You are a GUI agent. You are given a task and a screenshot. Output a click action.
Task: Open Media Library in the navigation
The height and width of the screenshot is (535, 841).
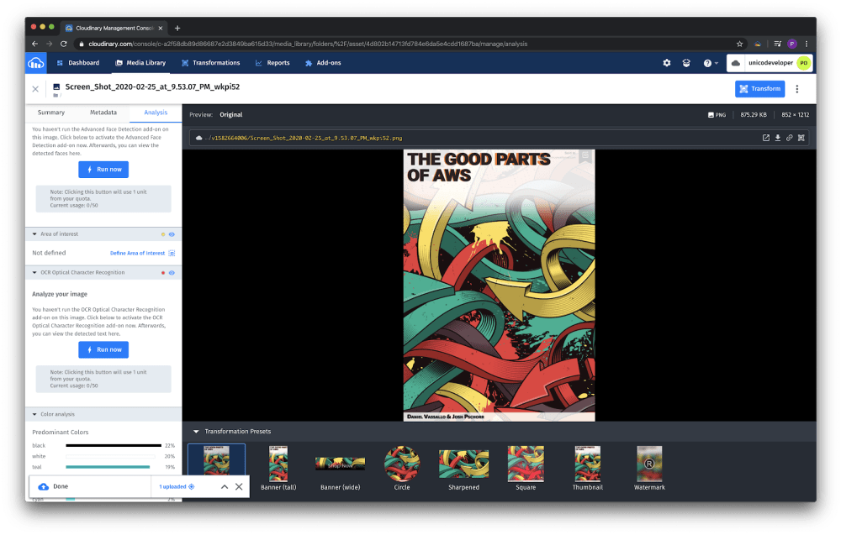(x=140, y=63)
